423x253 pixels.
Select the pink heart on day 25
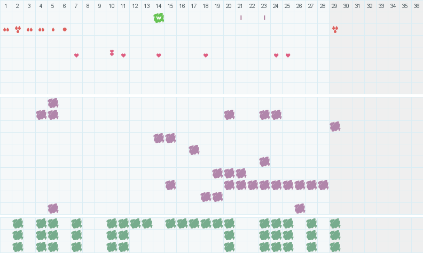(288, 55)
